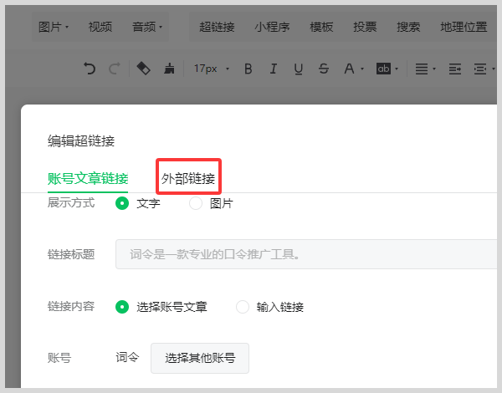Click 视频 in the insert bar

pyautogui.click(x=100, y=27)
